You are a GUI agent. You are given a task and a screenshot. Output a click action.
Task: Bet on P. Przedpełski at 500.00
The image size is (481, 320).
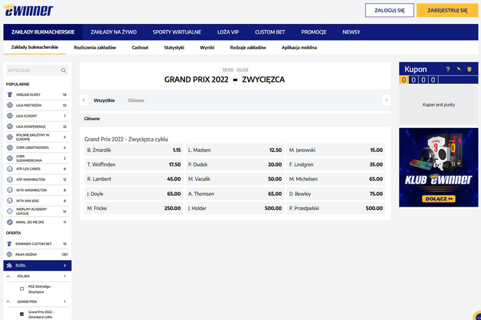point(336,208)
